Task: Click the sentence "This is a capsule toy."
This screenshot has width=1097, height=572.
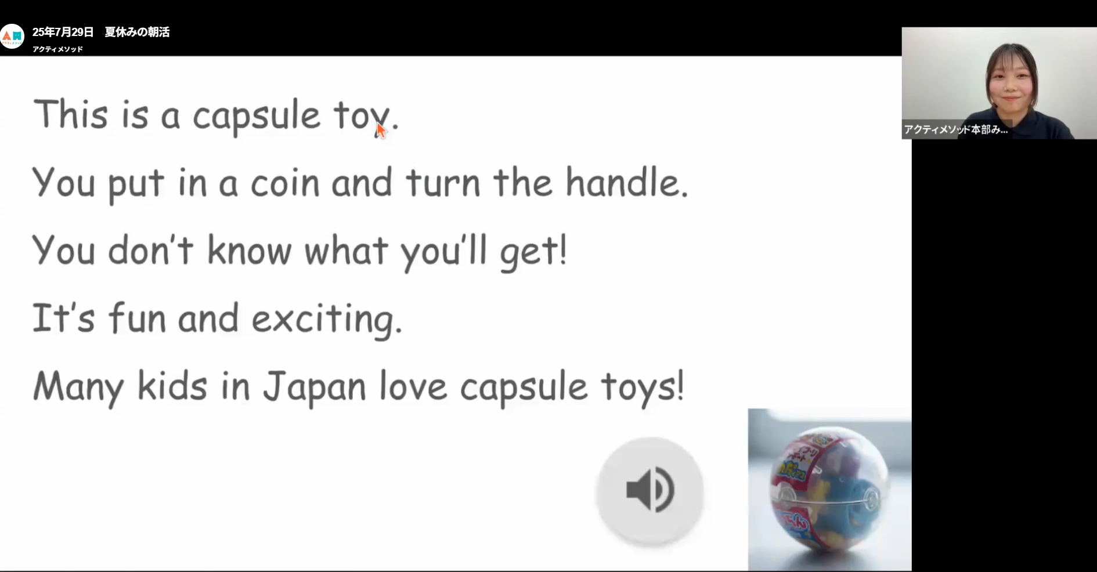Action: click(216, 115)
